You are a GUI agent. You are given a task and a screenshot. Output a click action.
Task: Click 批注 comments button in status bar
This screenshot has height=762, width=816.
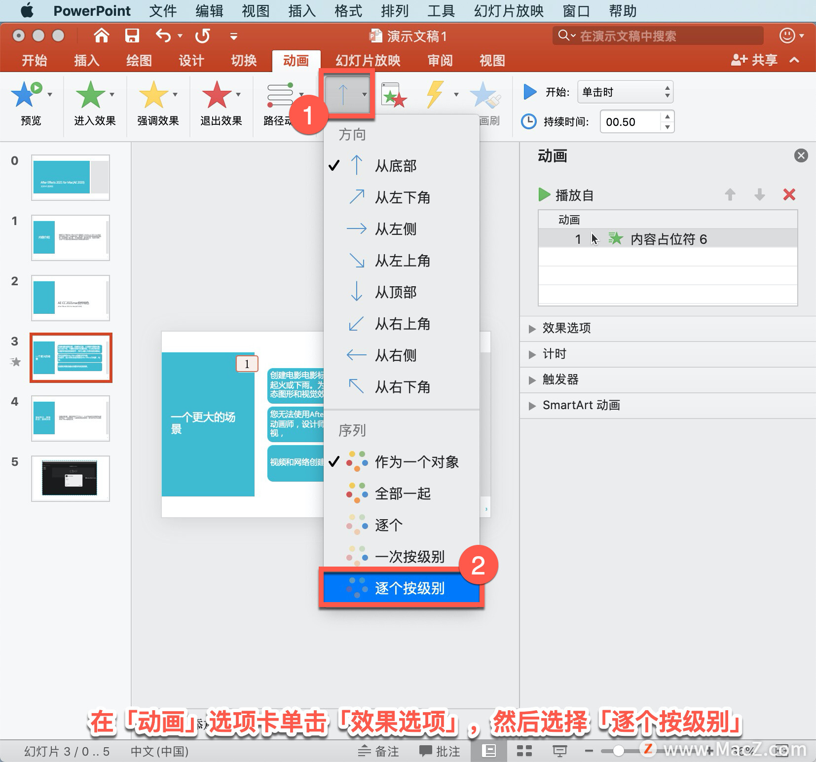pos(440,751)
